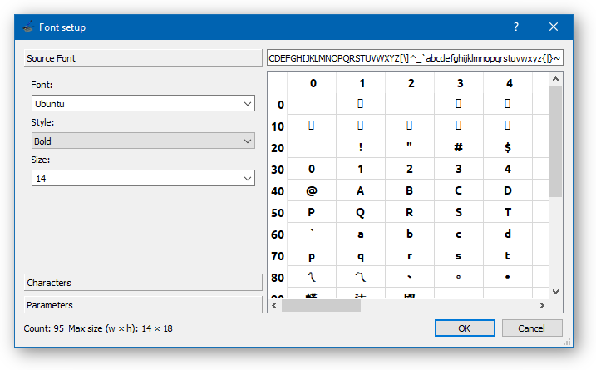
Task: Click the scroll left arrow in character table
Action: tap(275, 305)
